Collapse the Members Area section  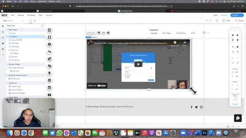7,75
